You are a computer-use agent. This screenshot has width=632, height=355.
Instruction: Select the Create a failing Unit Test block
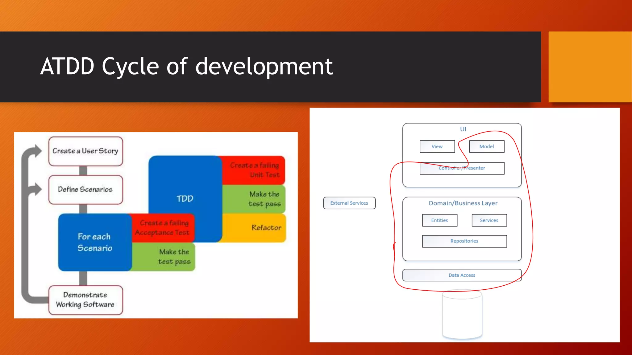coord(254,170)
